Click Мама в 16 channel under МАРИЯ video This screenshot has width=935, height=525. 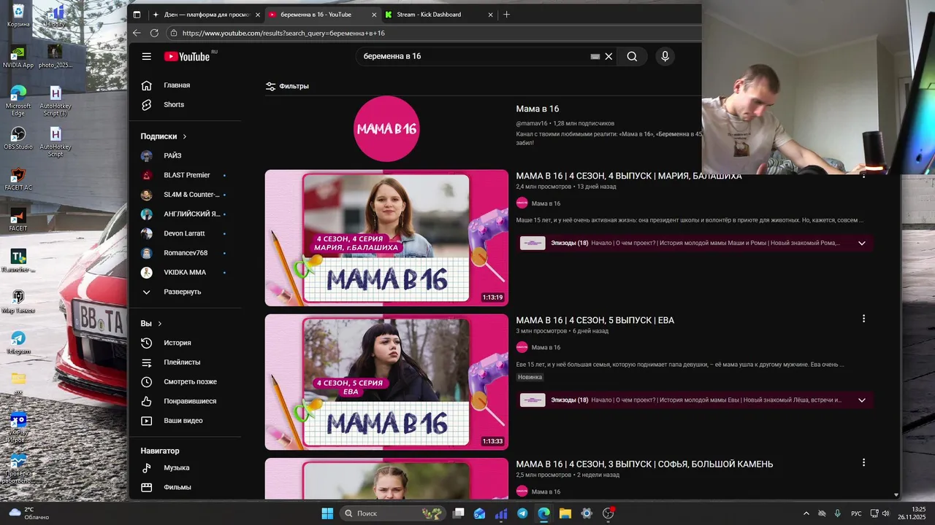546,203
